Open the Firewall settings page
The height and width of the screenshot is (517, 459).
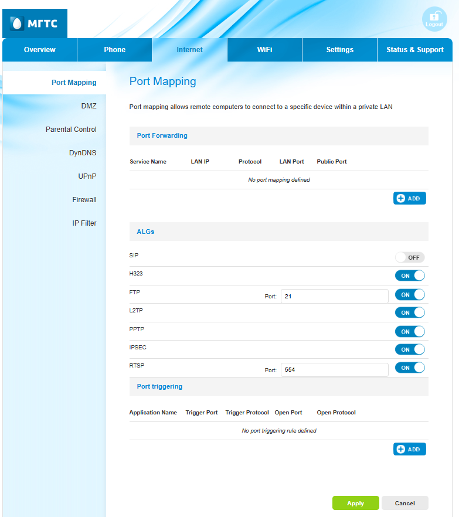[84, 200]
